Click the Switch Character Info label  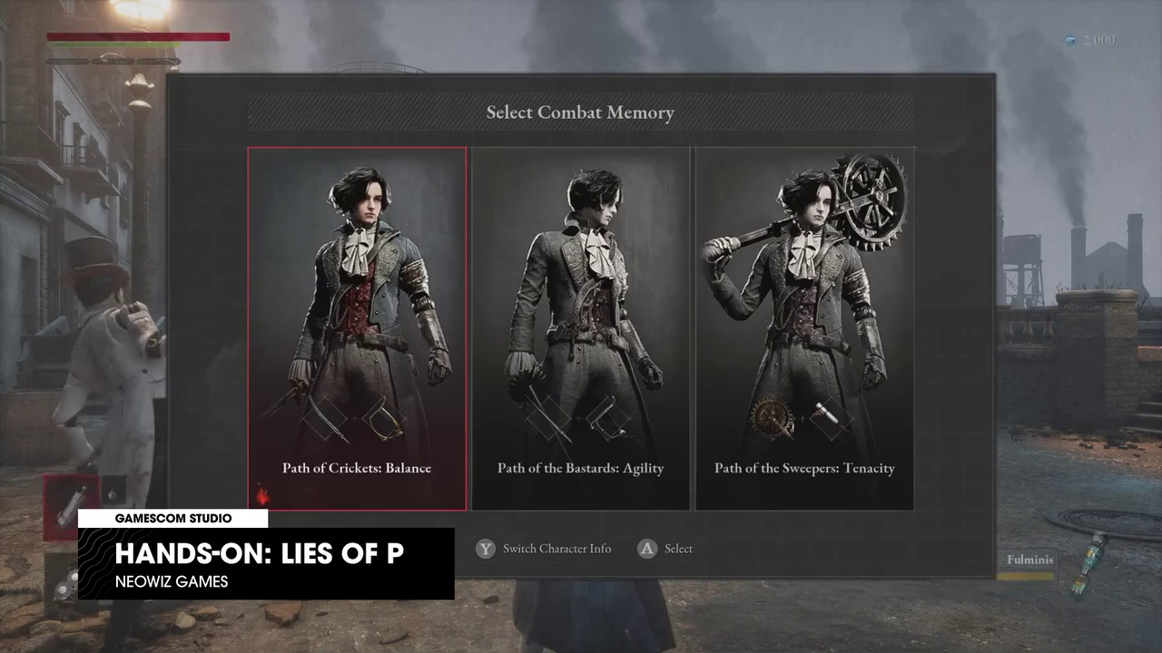coord(556,549)
